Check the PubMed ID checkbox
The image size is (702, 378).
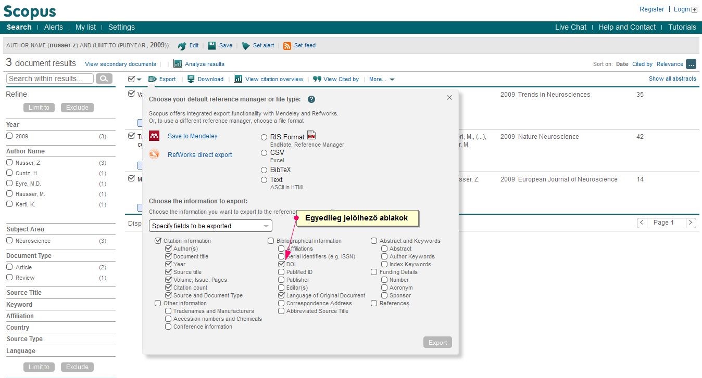281,272
